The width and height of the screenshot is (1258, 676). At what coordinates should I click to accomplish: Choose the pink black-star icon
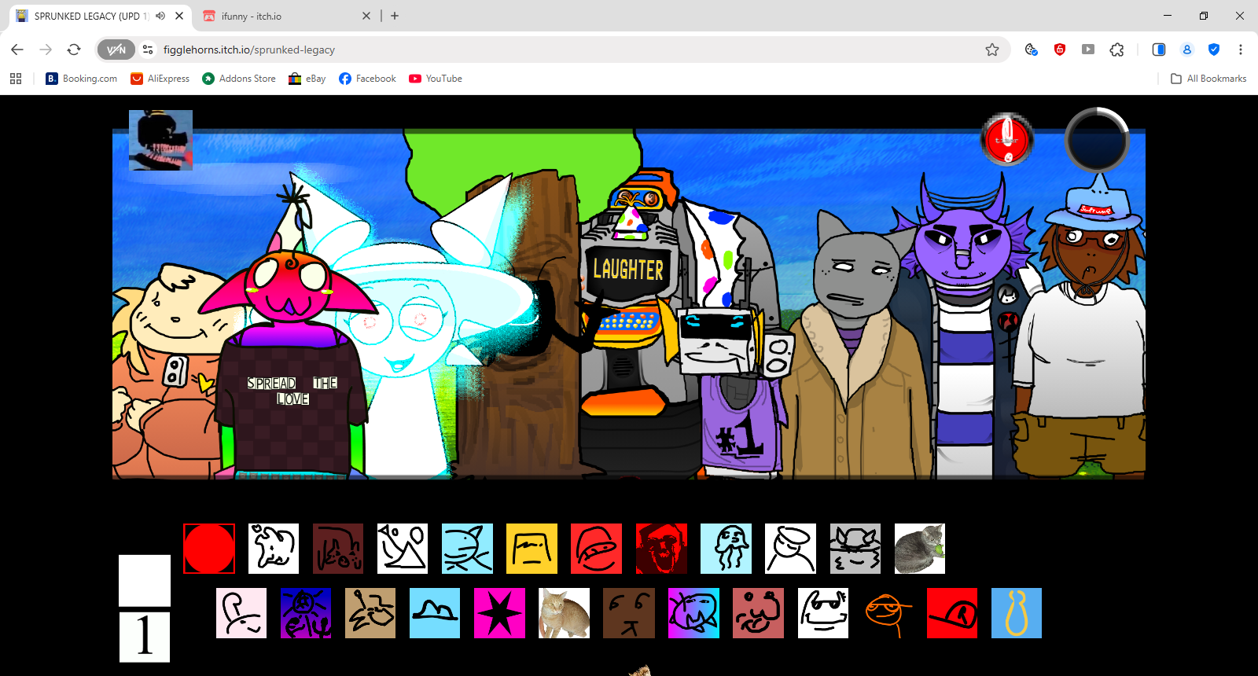coord(499,613)
